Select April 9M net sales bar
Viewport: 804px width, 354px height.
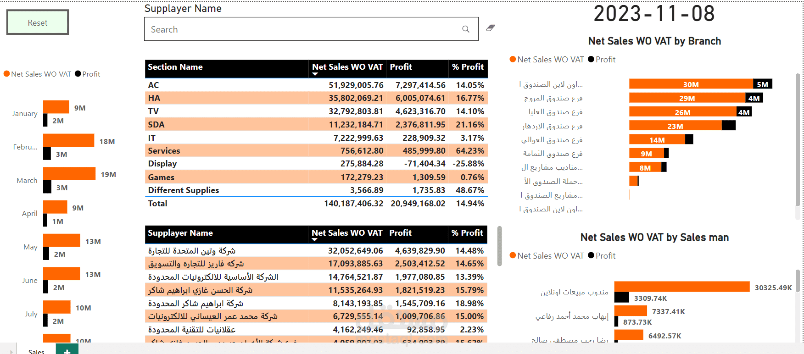[x=55, y=207]
